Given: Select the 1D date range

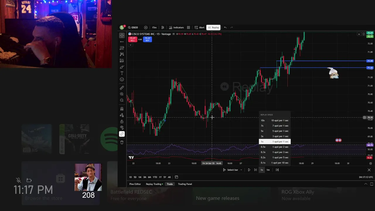Looking at the screenshot, I should pyautogui.click(x=131, y=177).
